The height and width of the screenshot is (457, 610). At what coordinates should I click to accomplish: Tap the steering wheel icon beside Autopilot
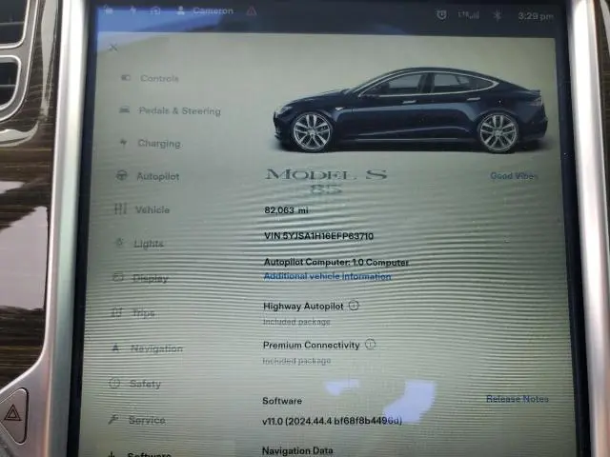(x=121, y=175)
